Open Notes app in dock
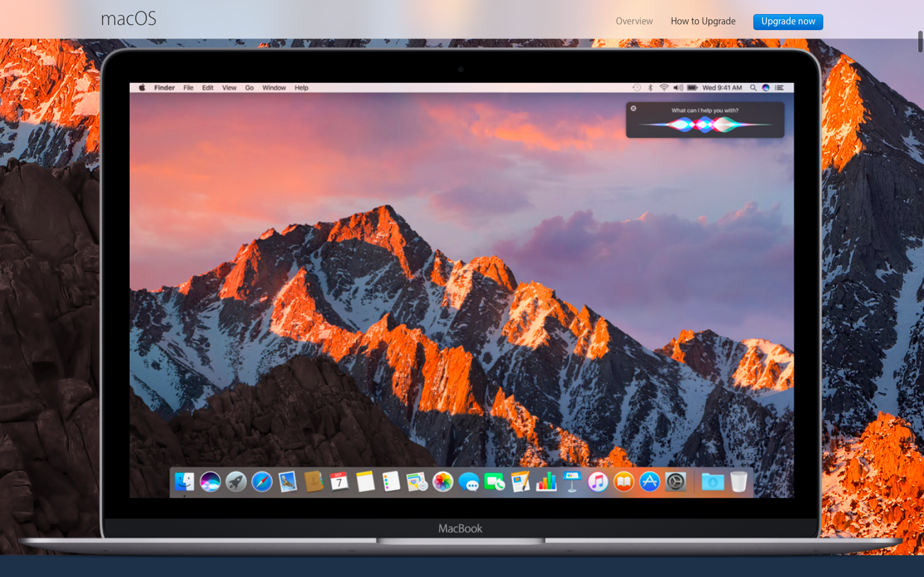 (365, 481)
